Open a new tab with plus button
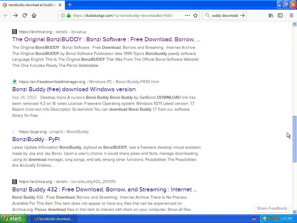Image resolution: width=297 pixels, height=223 pixels. [x=70, y=5]
